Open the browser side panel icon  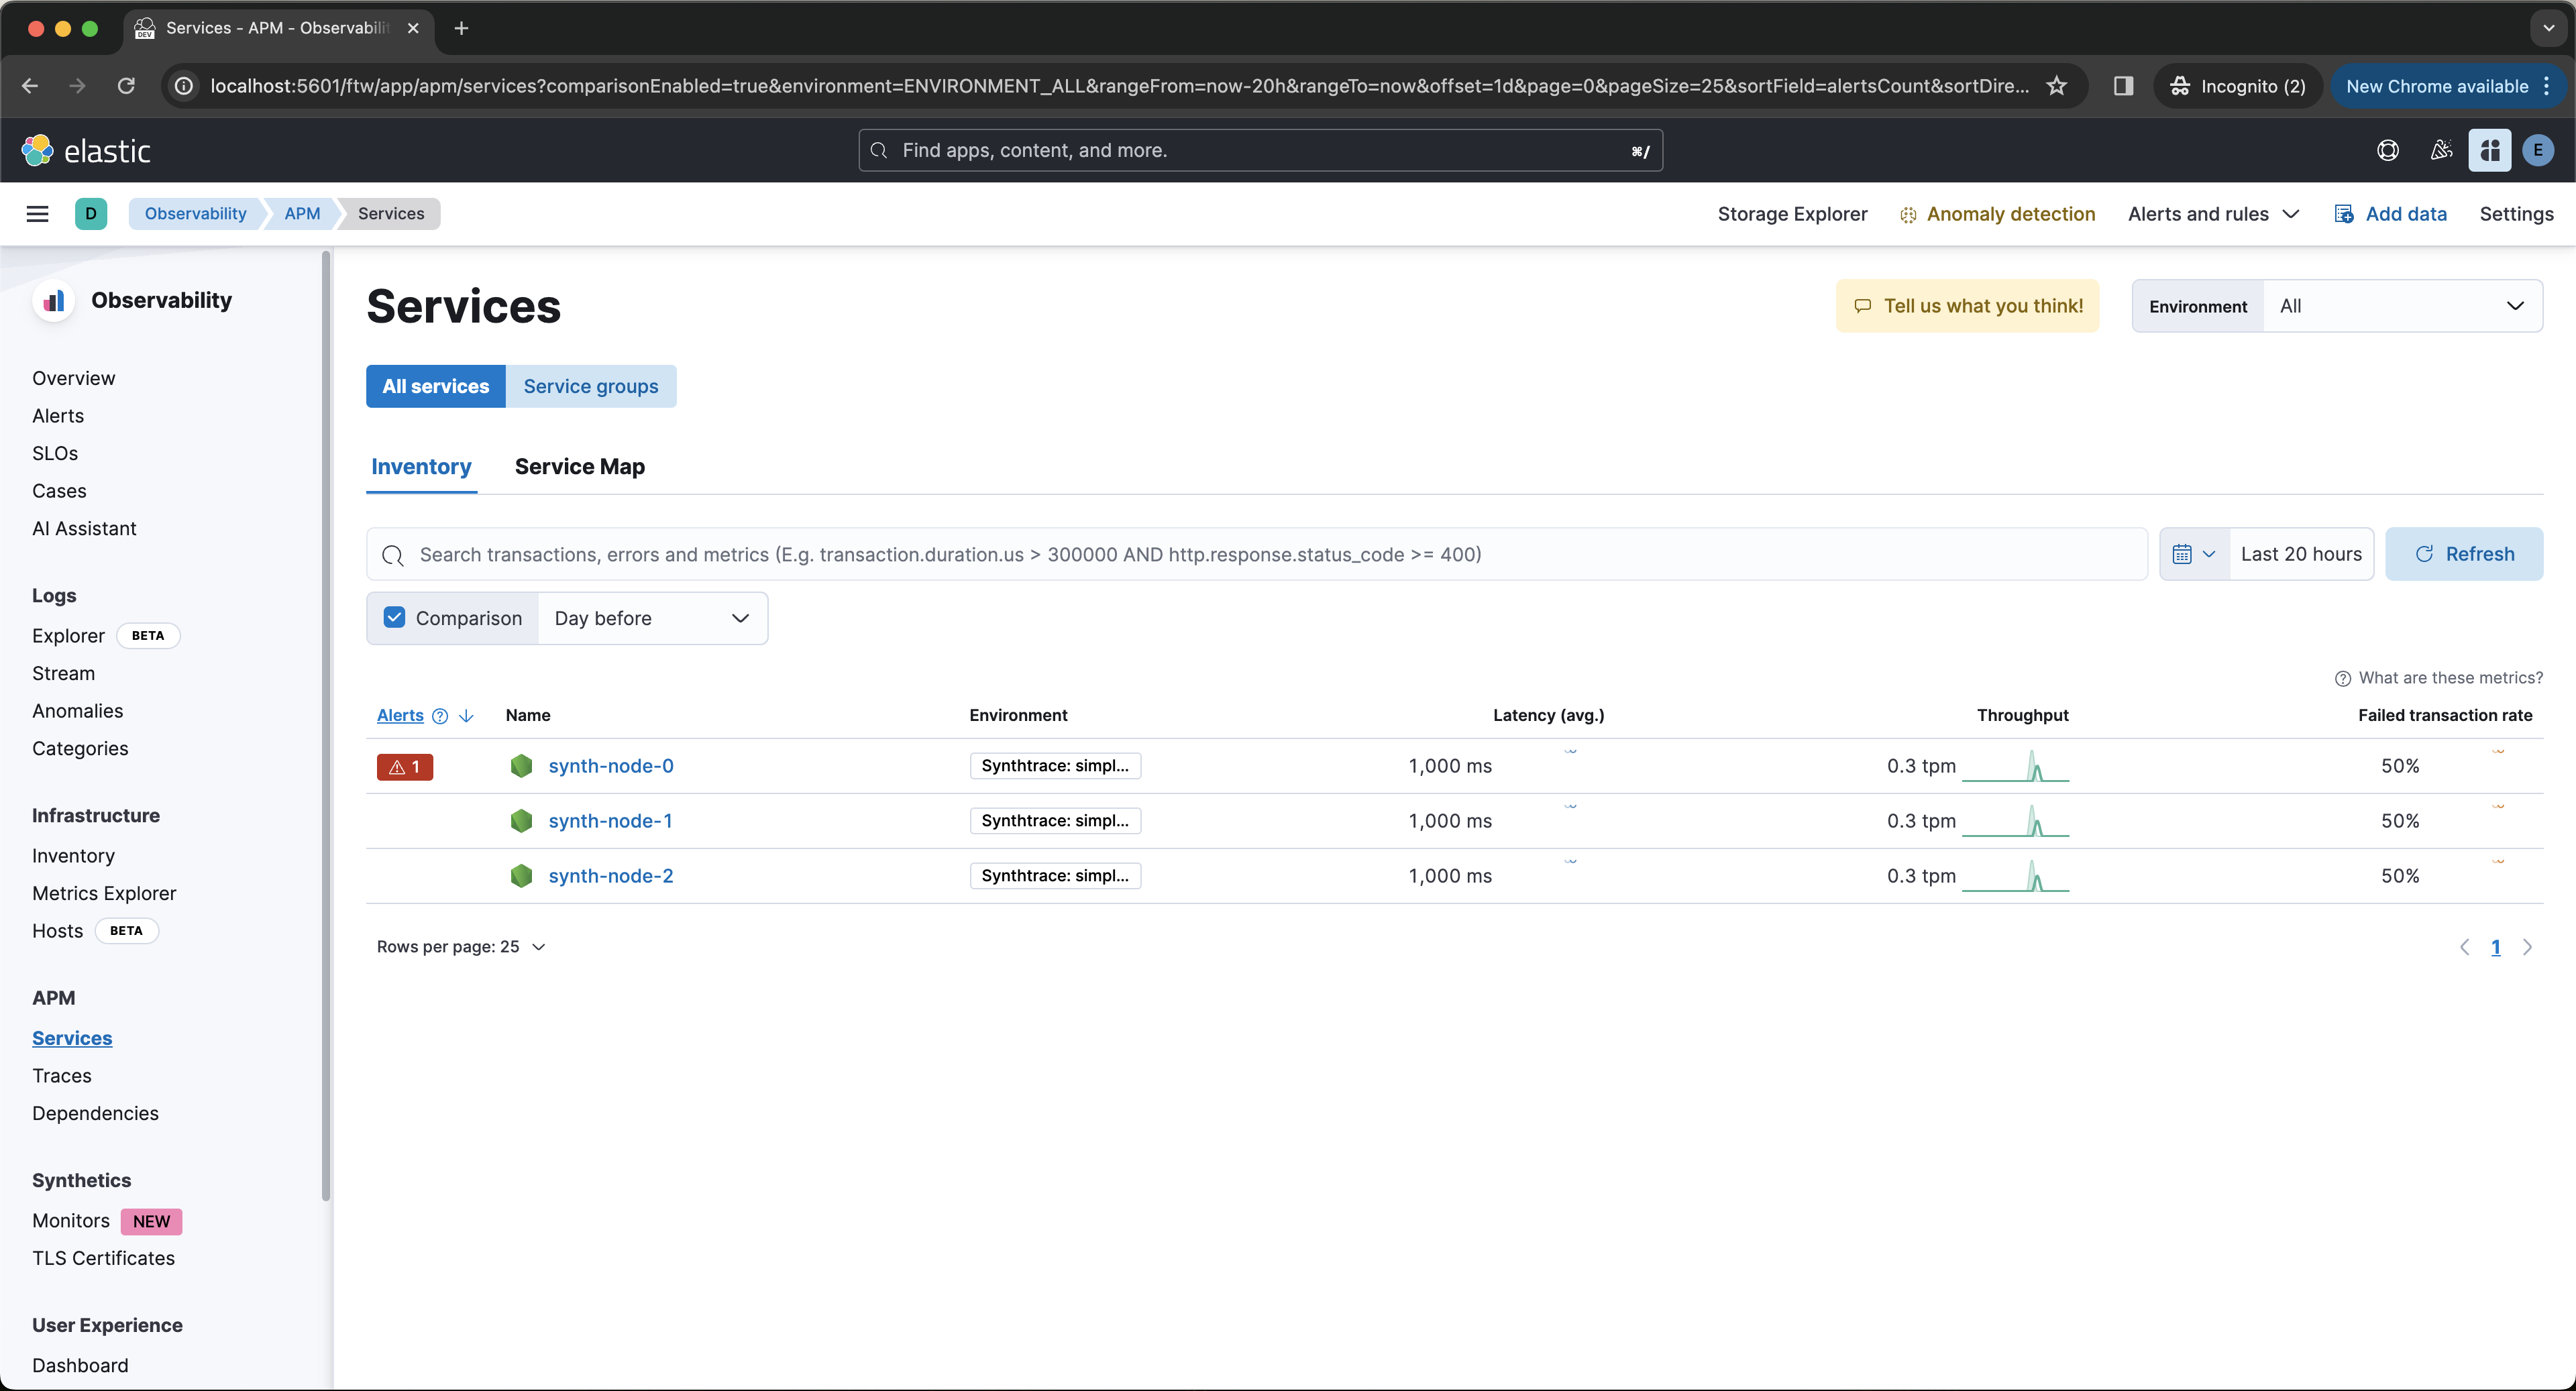coord(2123,86)
